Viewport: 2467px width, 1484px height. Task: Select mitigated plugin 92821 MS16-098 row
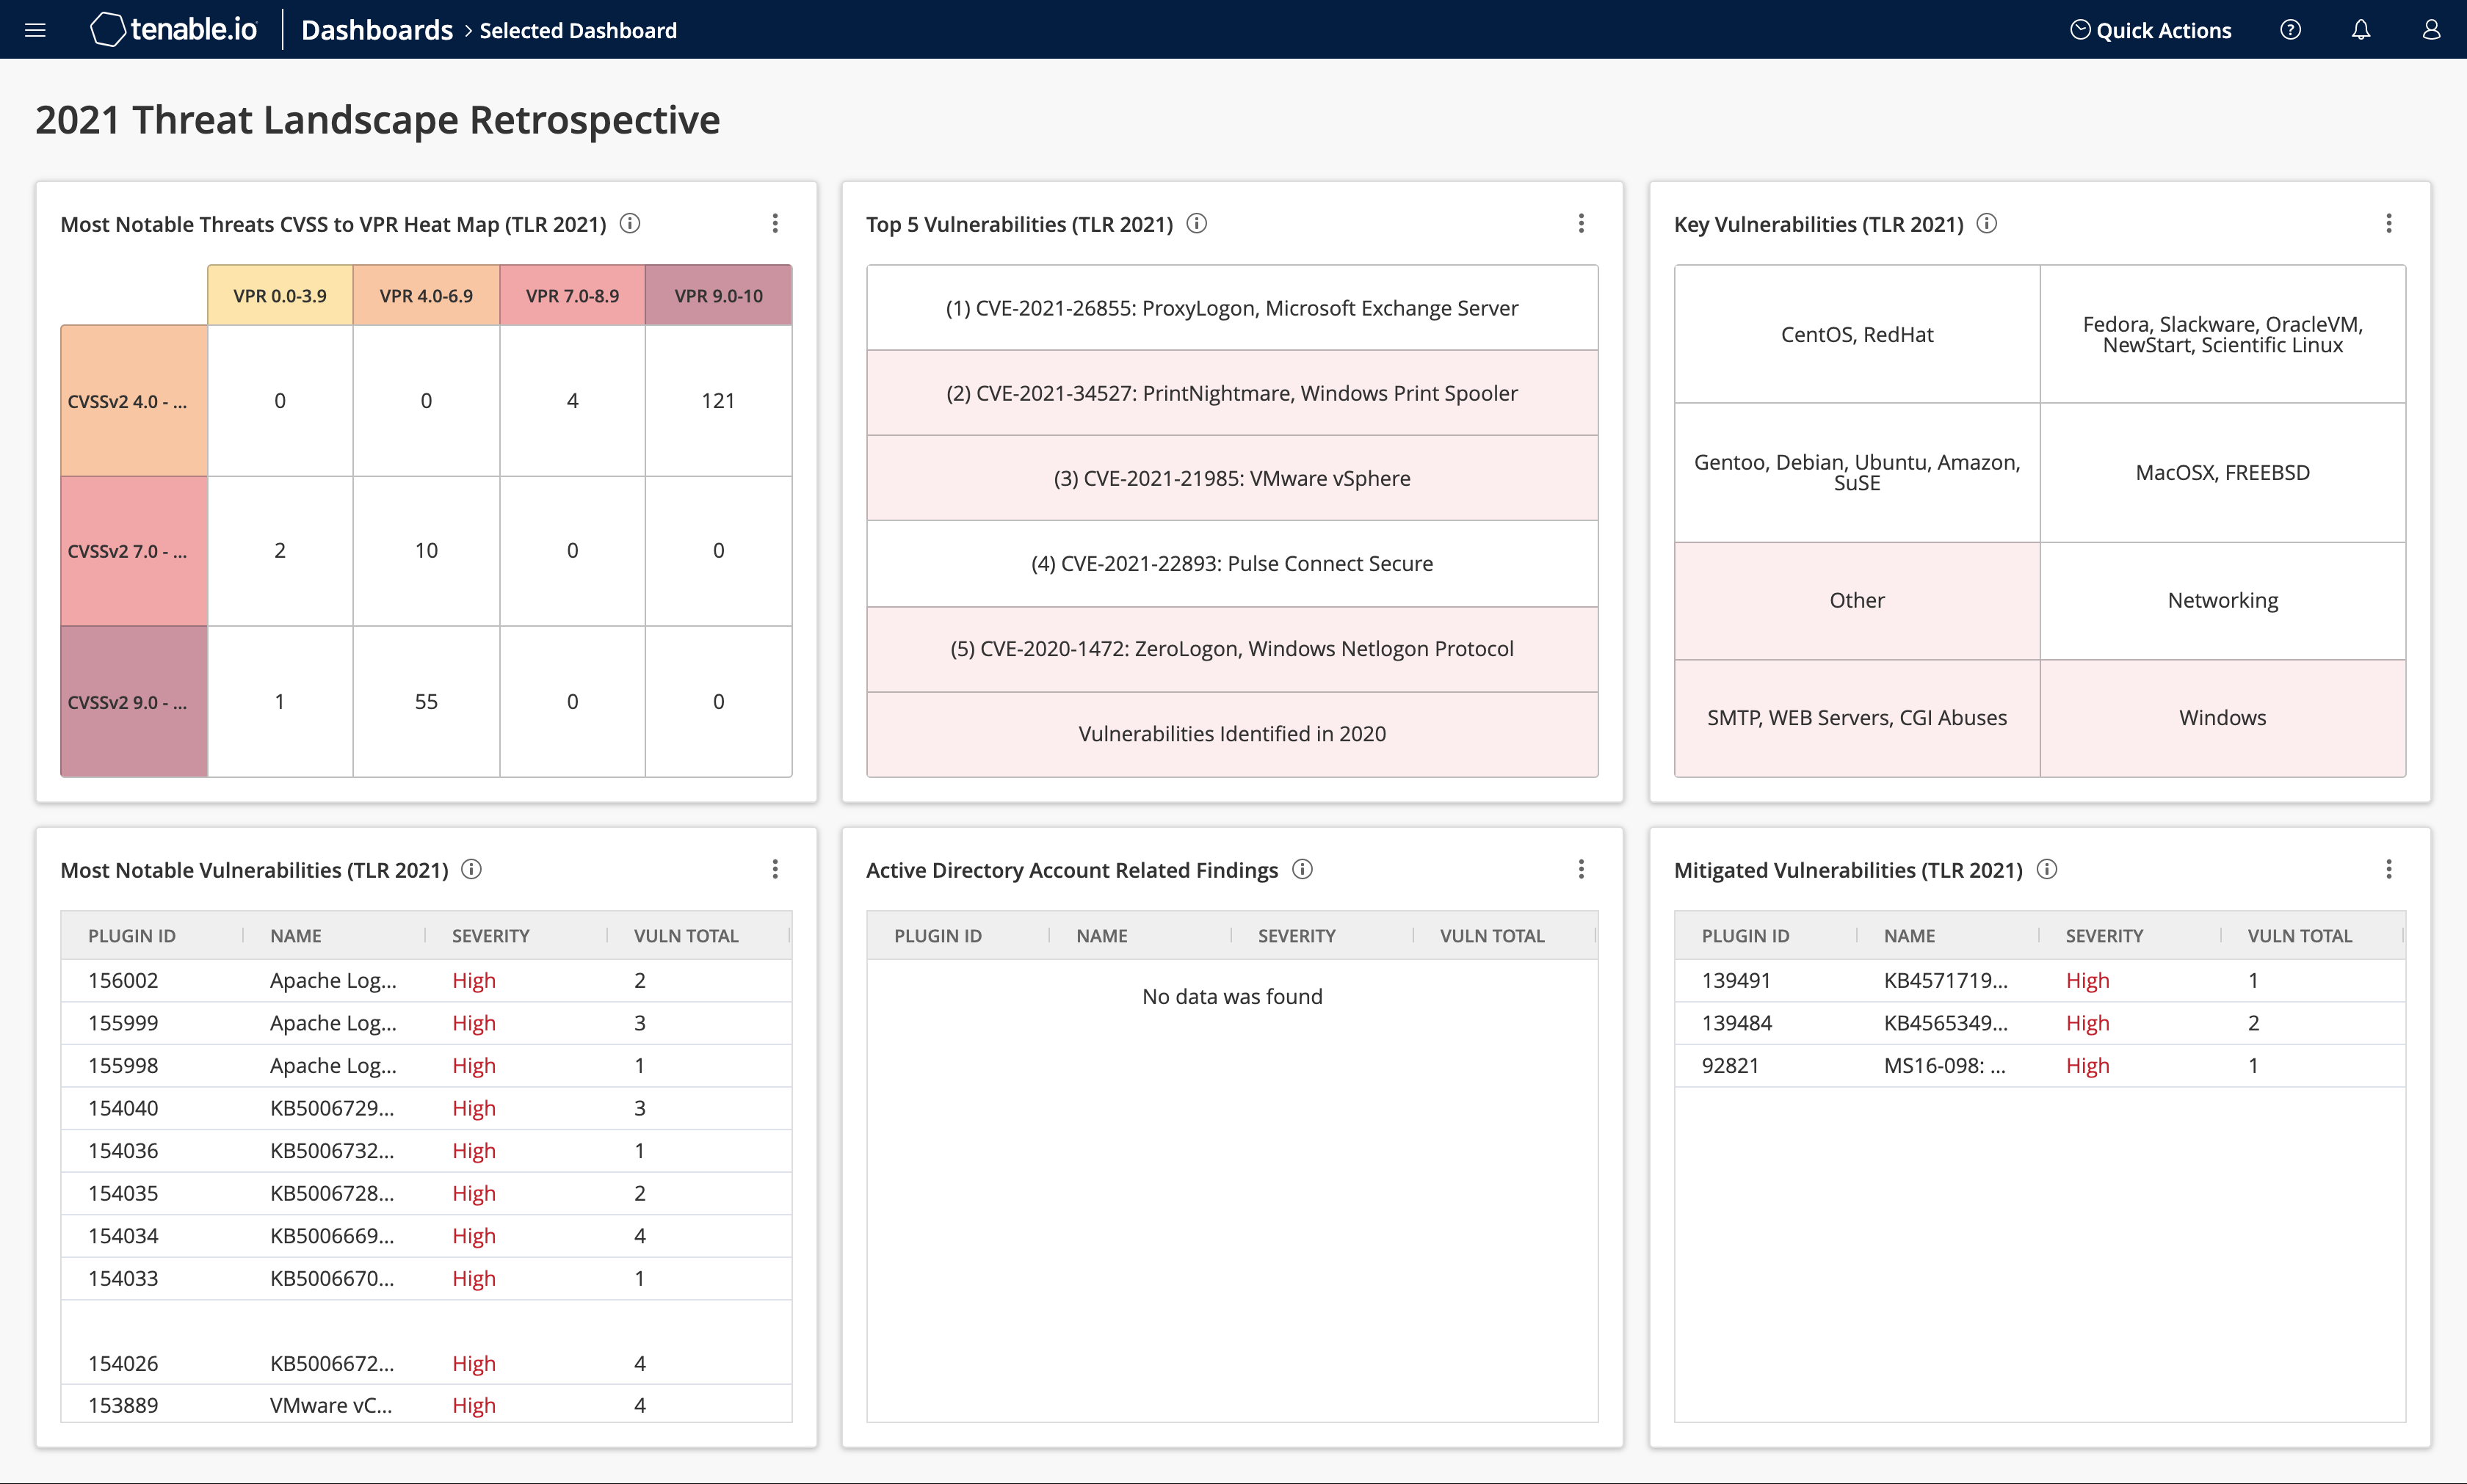click(x=2040, y=1066)
